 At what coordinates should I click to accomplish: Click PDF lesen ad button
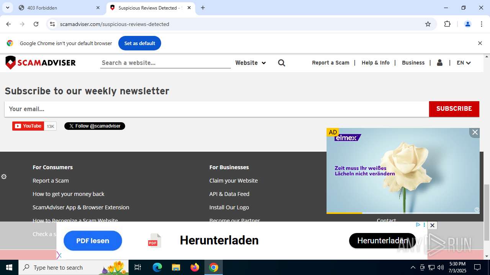[x=93, y=241]
